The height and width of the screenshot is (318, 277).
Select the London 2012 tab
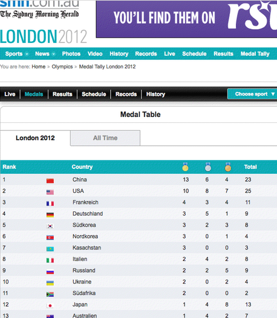(35, 138)
